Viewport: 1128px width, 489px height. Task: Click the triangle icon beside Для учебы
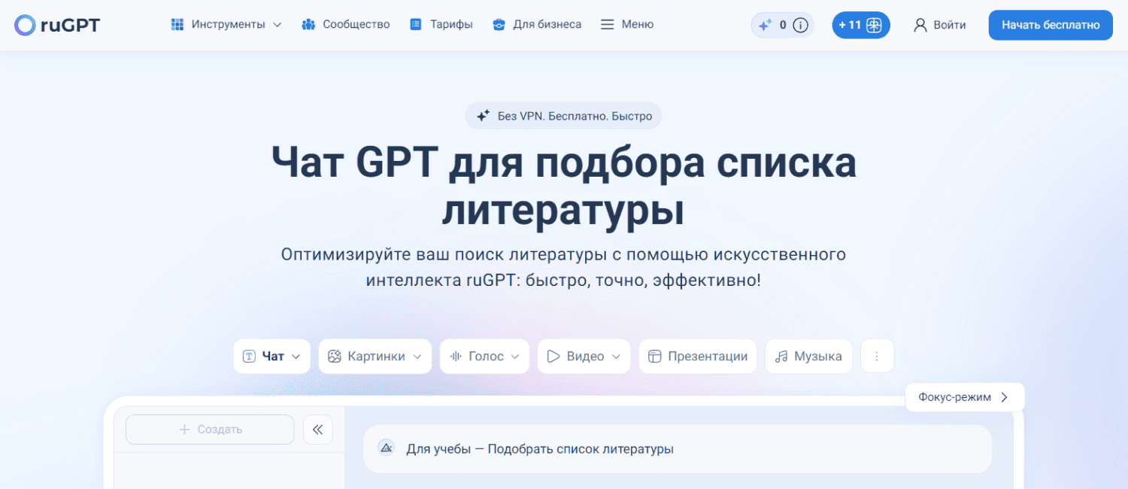tap(387, 448)
